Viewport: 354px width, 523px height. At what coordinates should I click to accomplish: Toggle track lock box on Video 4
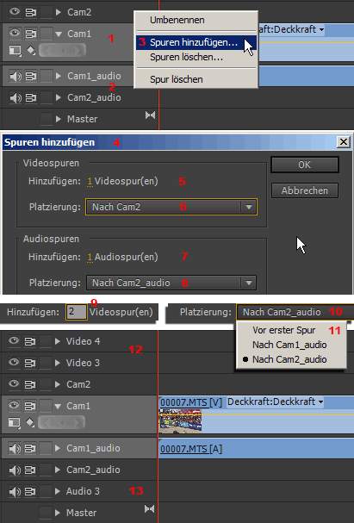pos(46,341)
